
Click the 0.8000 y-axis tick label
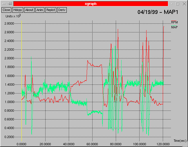(9, 111)
